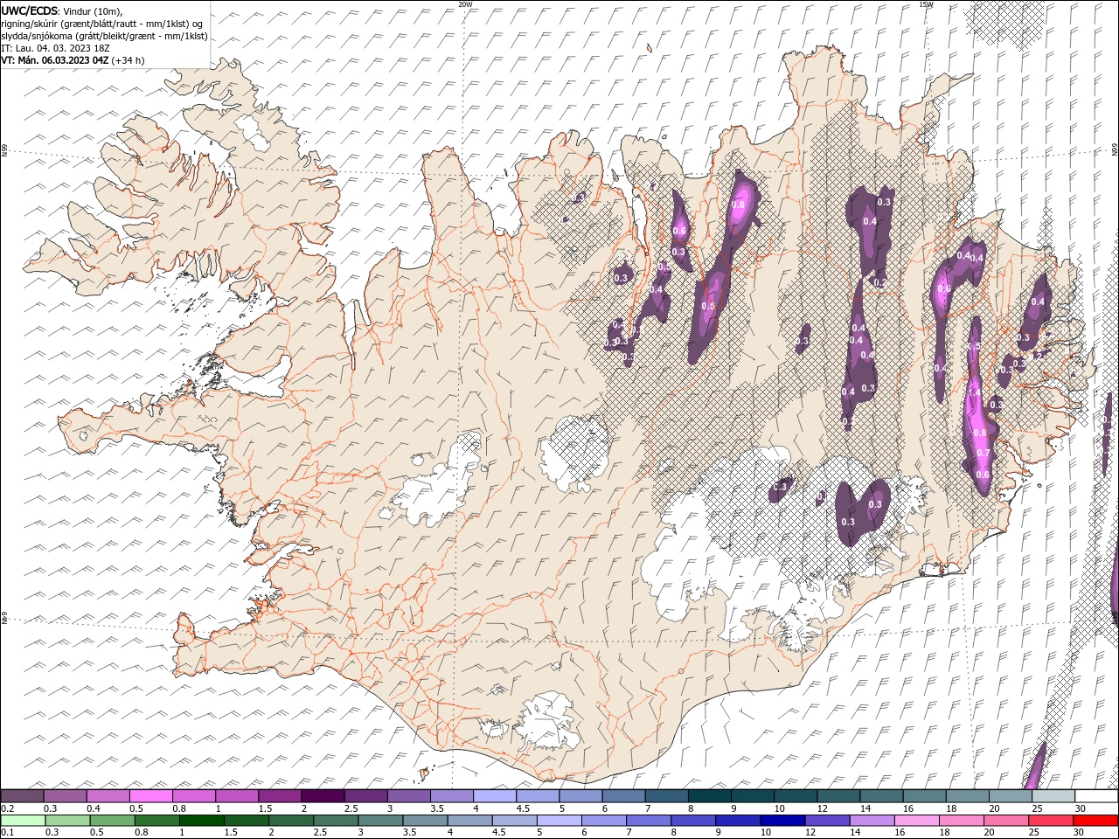Viewport: 1119px width, 839px height.
Task: Click lower legend swatch between 20 and 25
Action: tap(1006, 821)
